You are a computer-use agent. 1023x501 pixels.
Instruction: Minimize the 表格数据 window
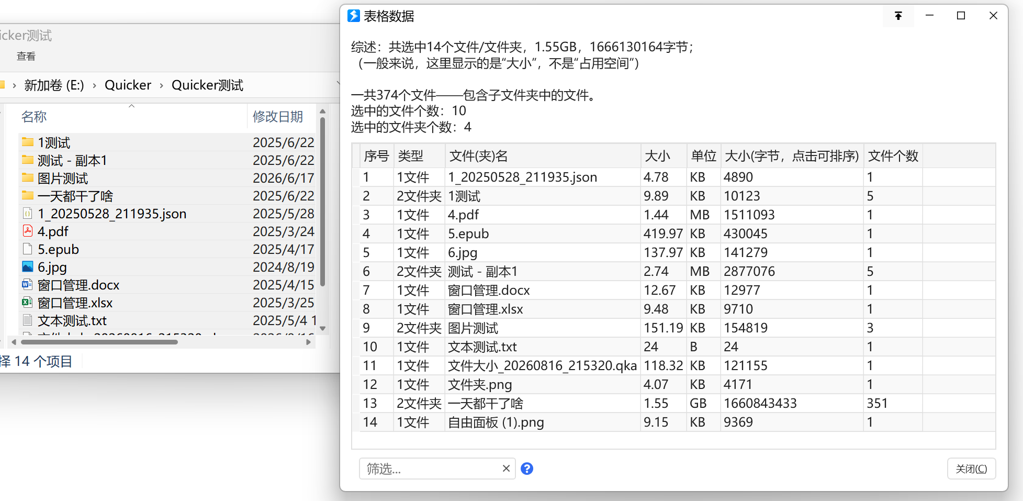pyautogui.click(x=929, y=16)
